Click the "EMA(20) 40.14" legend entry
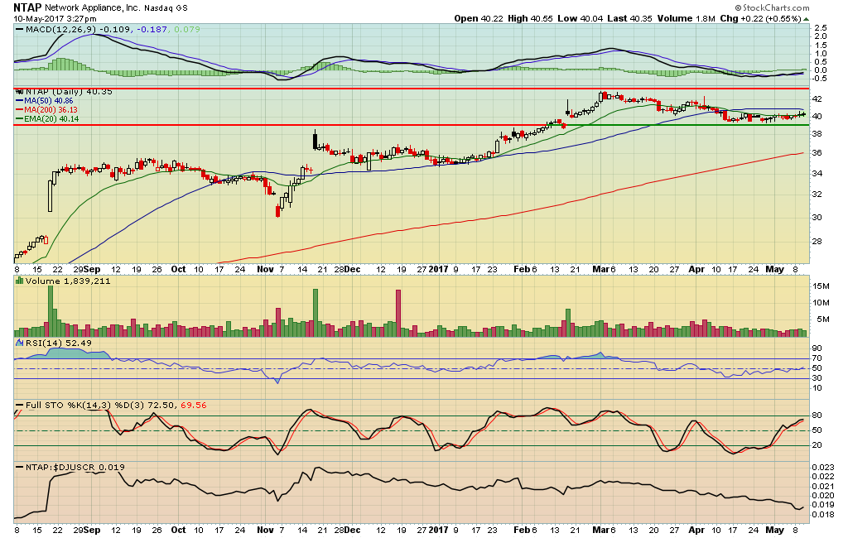The height and width of the screenshot is (538, 848). (x=51, y=119)
